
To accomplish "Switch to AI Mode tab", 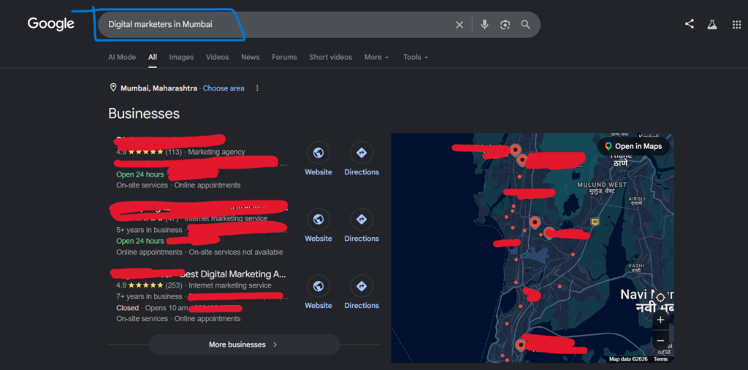I will coord(122,57).
